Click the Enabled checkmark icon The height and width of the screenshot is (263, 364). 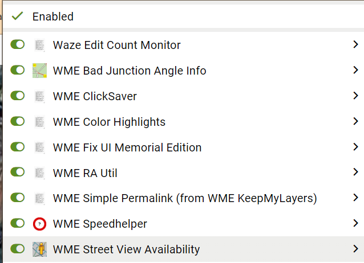point(17,17)
